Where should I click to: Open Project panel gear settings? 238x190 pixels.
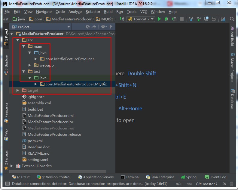104,27
